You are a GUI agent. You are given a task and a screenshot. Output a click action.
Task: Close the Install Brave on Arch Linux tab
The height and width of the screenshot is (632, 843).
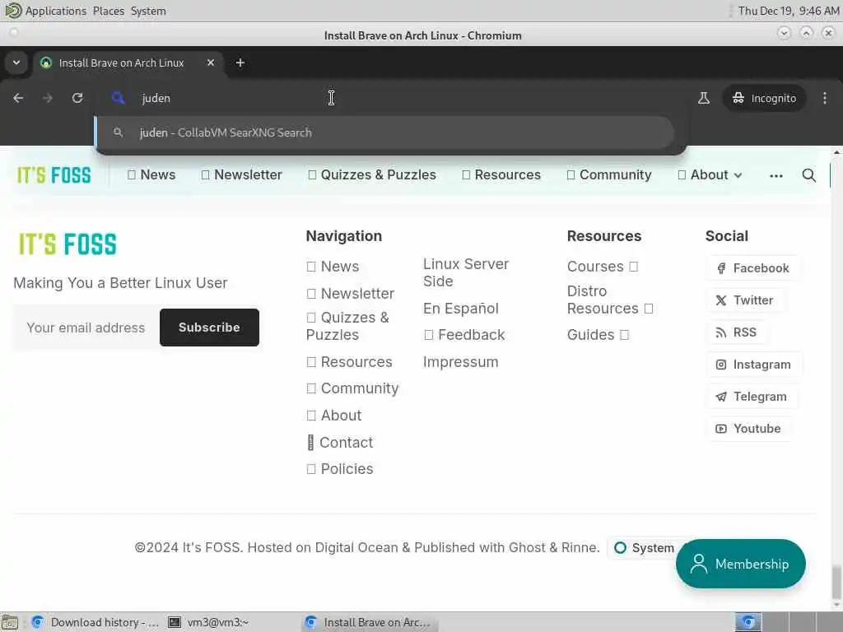[211, 63]
